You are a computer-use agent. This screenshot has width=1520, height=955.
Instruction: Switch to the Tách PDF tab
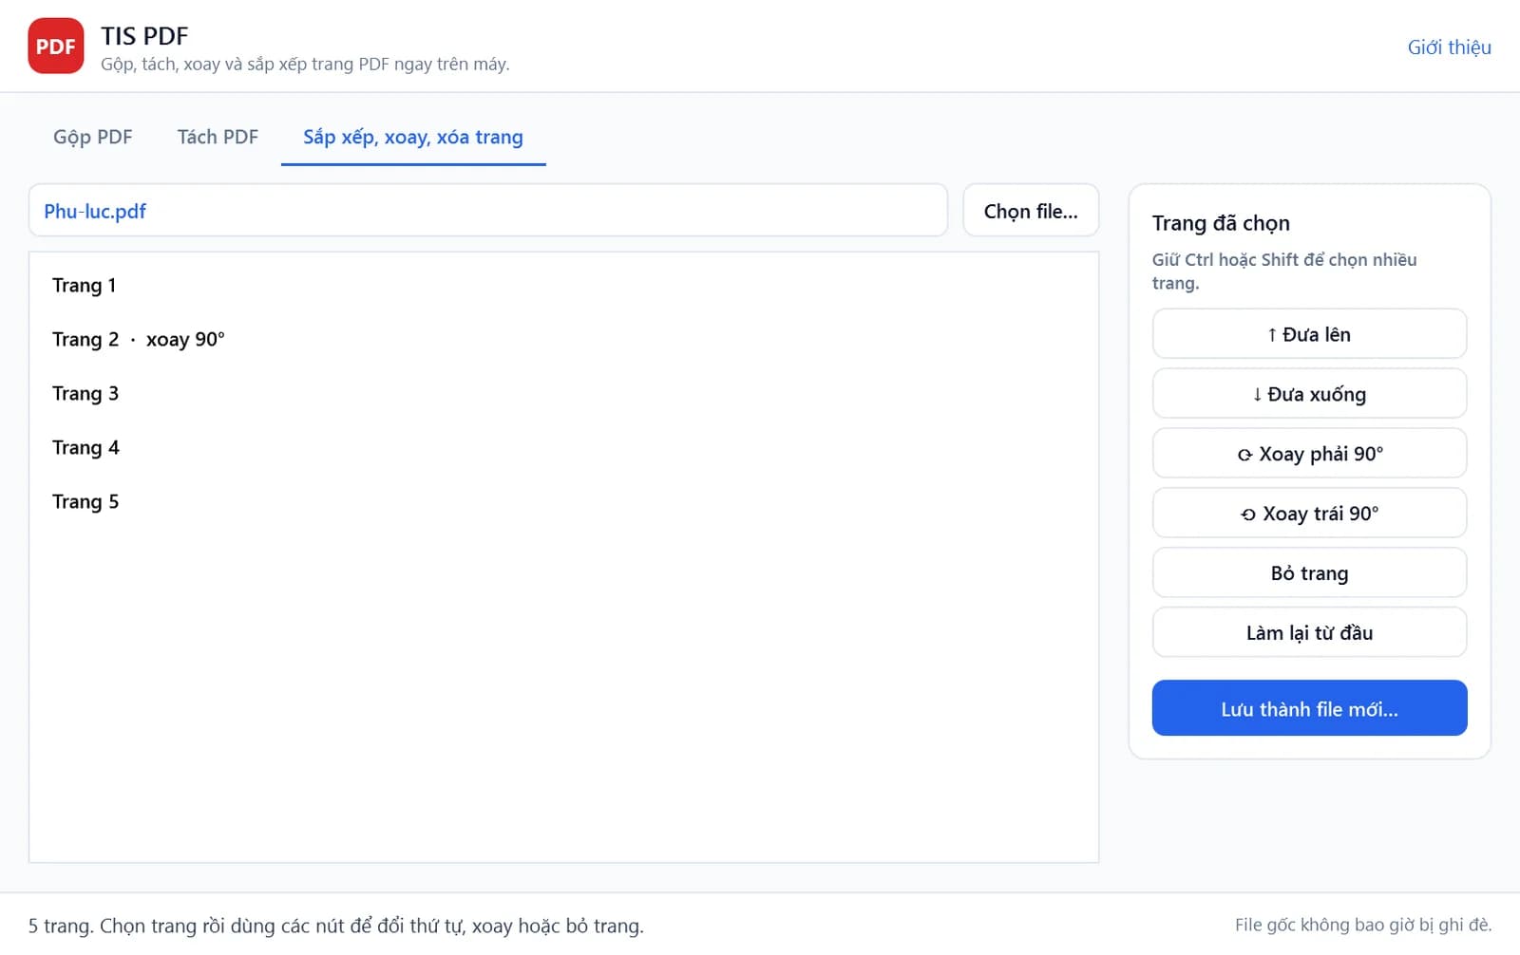tap(218, 137)
